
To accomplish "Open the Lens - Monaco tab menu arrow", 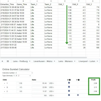I will (75, 61).
